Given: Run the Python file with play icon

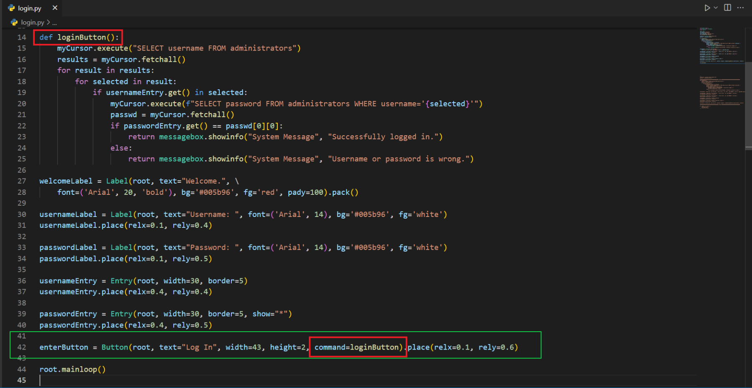Looking at the screenshot, I should click(x=707, y=8).
